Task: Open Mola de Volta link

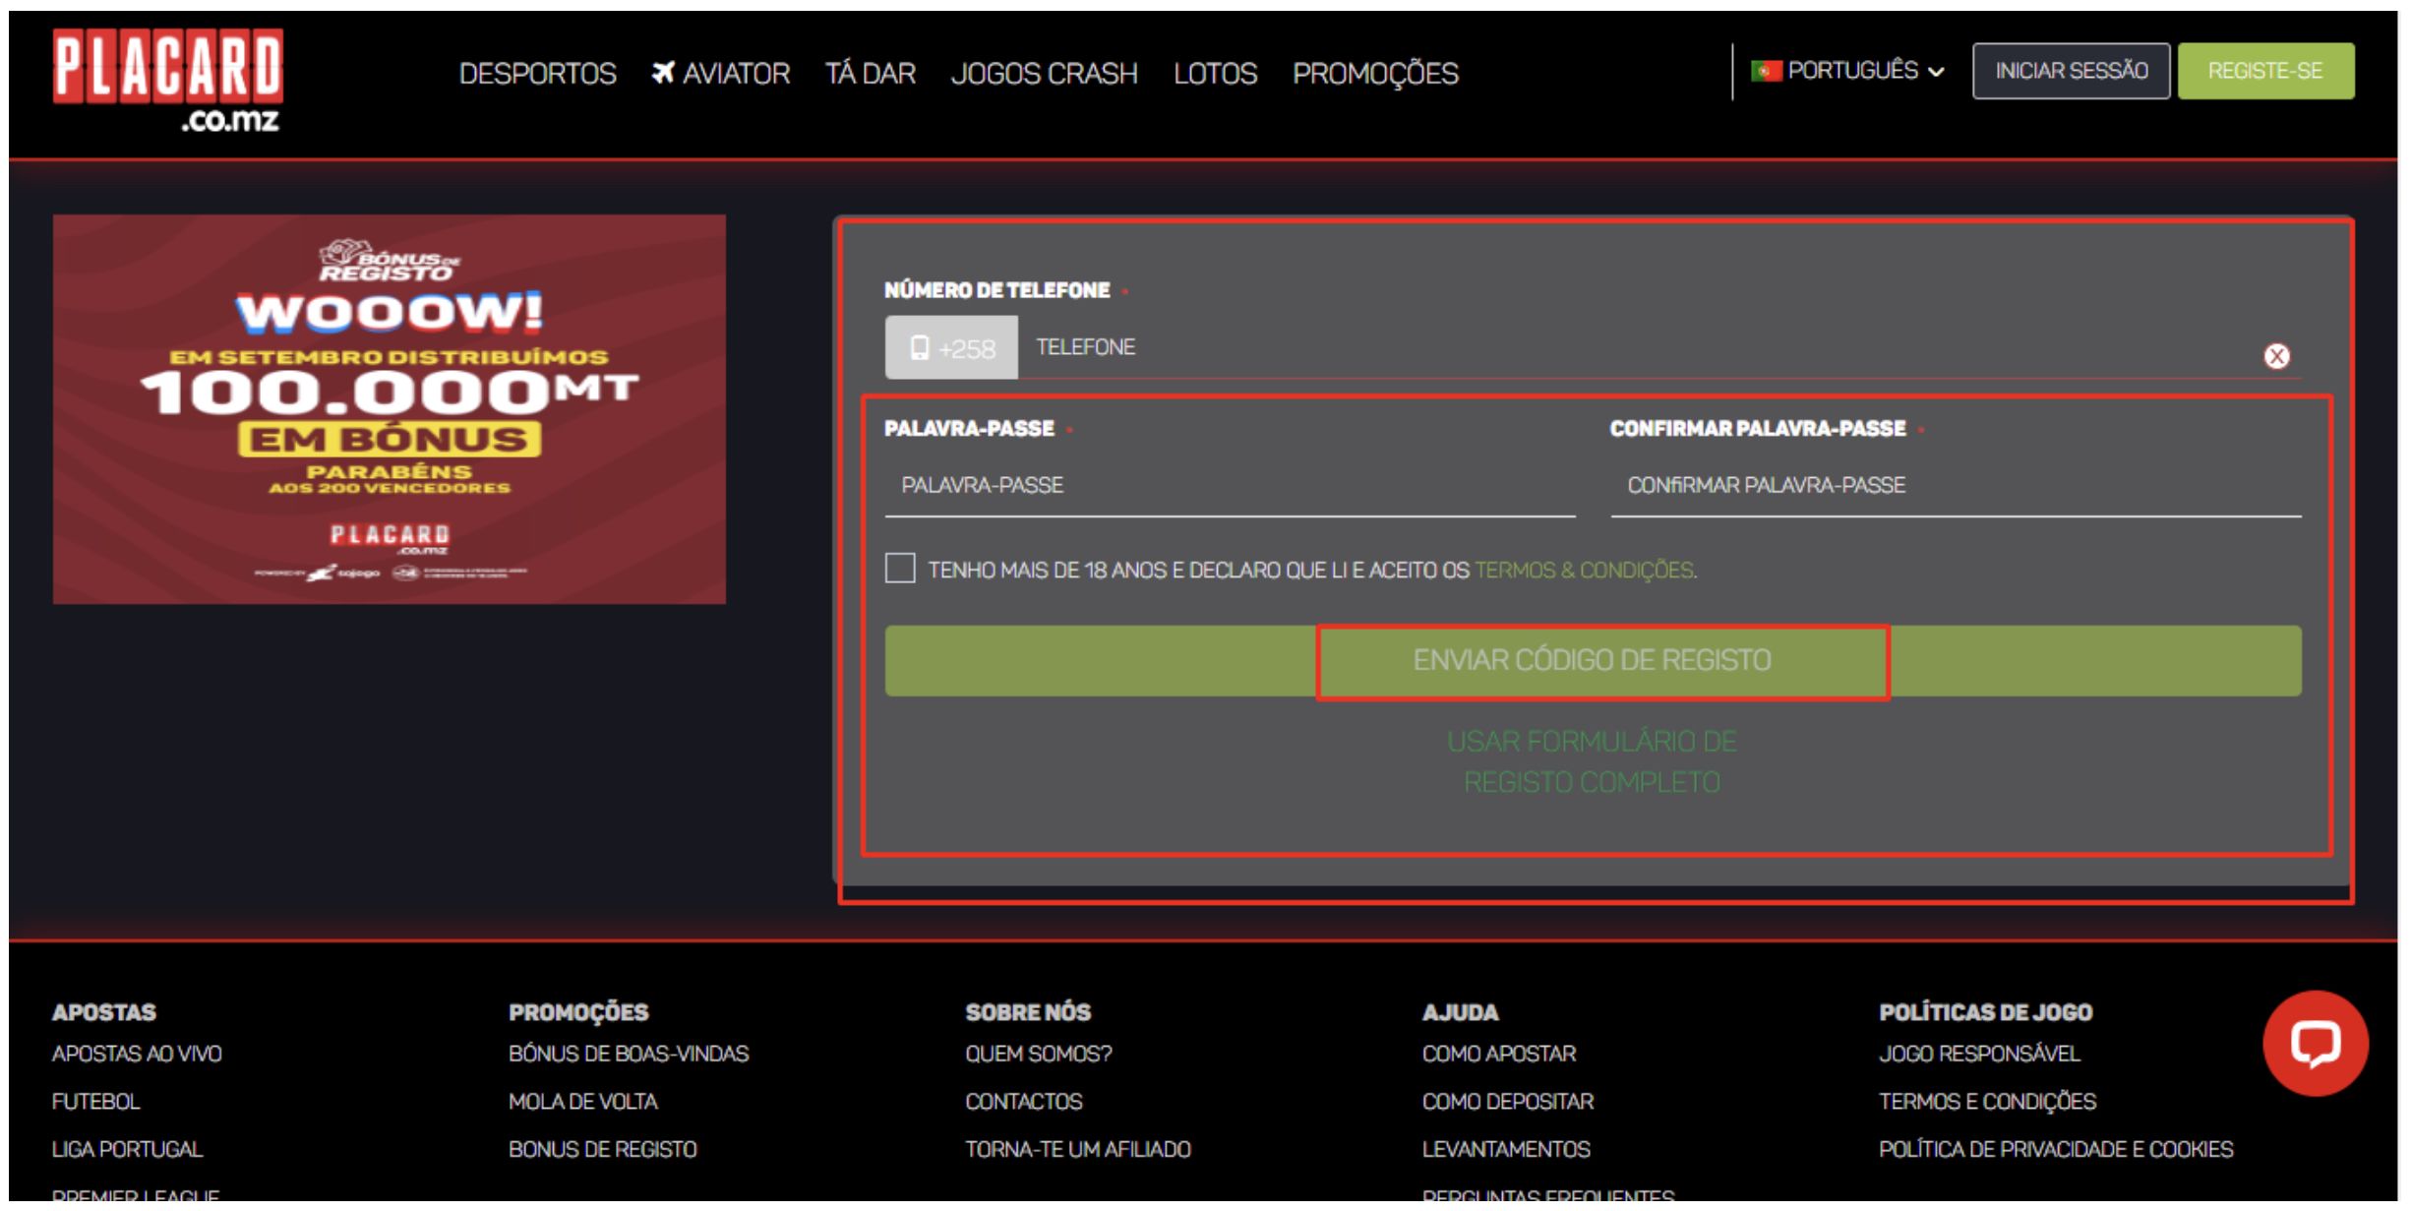Action: [x=583, y=1102]
